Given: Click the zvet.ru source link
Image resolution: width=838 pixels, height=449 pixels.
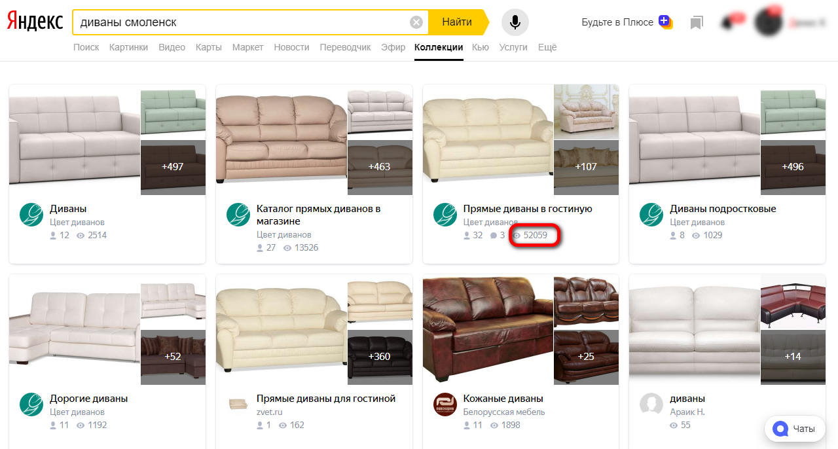Looking at the screenshot, I should [269, 412].
